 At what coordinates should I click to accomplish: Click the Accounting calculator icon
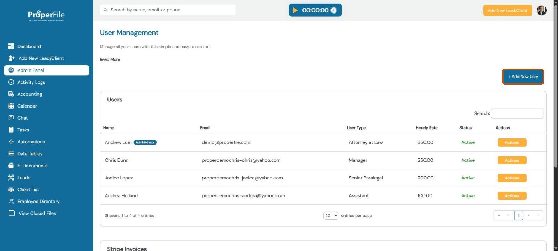(x=11, y=94)
